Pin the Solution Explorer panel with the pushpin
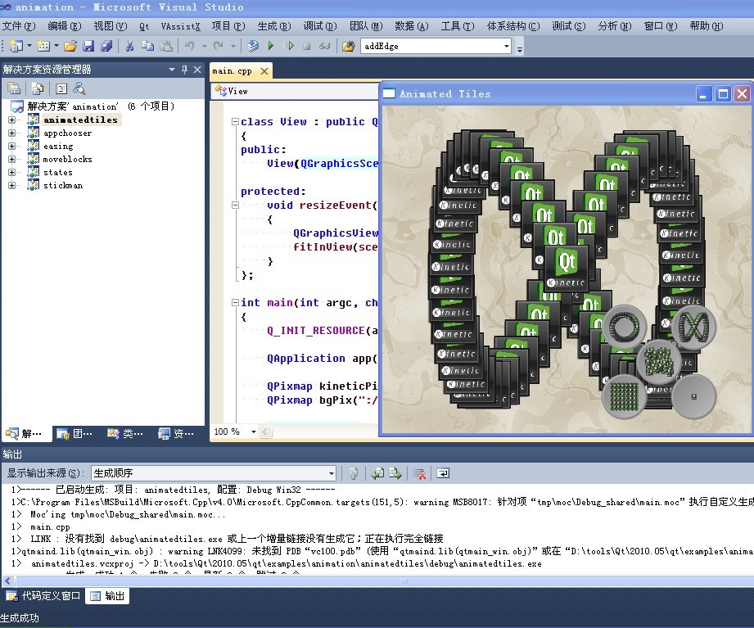The height and width of the screenshot is (628, 754). pos(185,70)
